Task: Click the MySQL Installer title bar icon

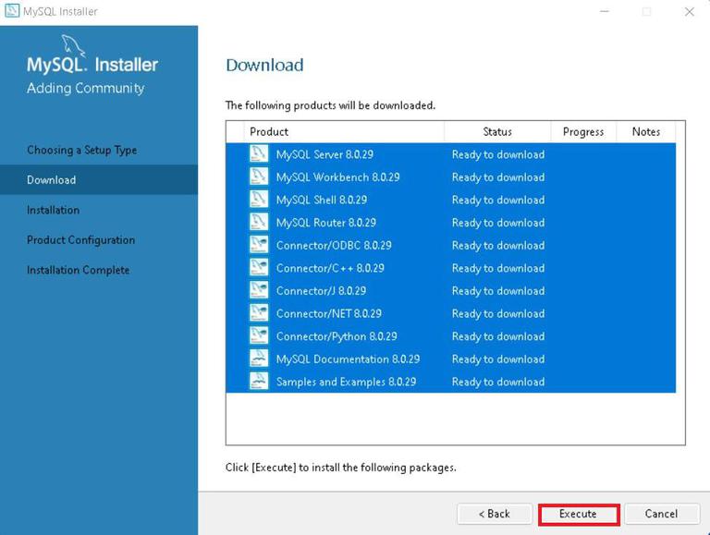Action: (12, 11)
